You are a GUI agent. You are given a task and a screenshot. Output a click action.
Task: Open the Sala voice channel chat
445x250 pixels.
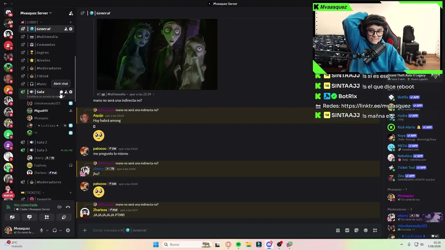tap(61, 92)
